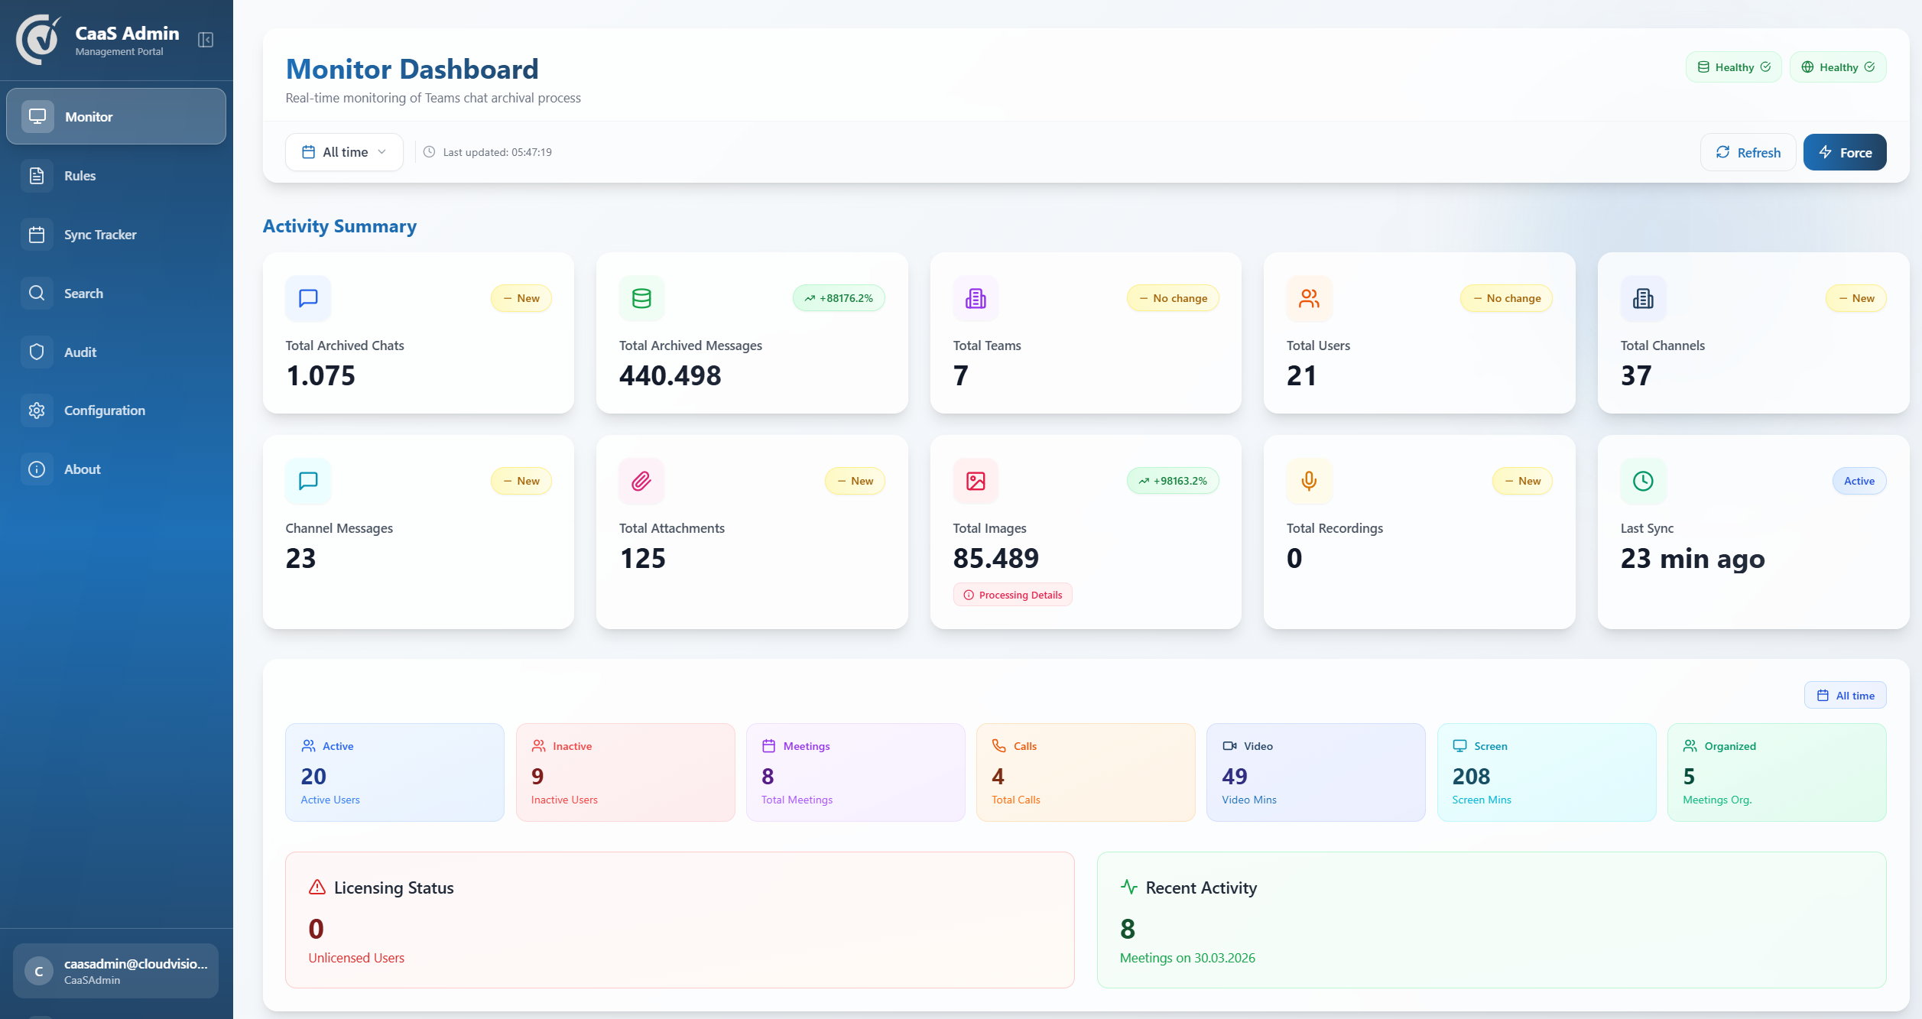Click the Sync Tracker calendar icon

click(x=38, y=234)
